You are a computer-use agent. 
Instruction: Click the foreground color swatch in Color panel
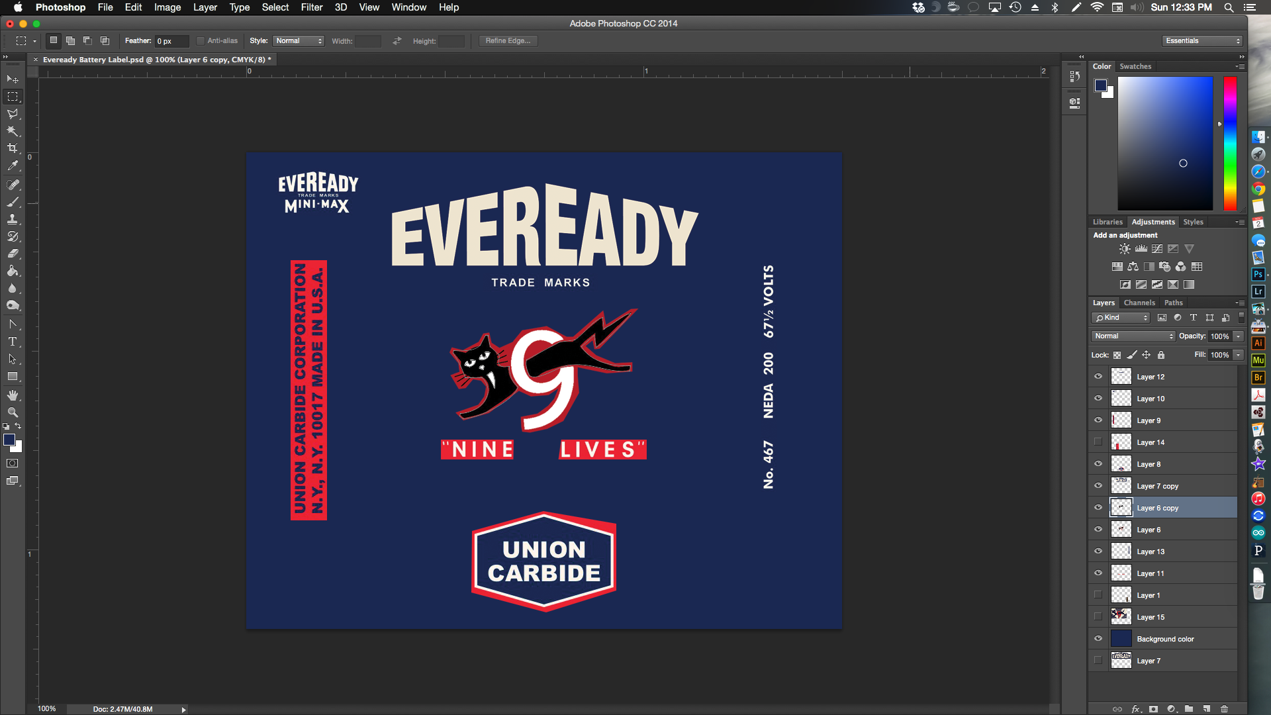(1101, 85)
